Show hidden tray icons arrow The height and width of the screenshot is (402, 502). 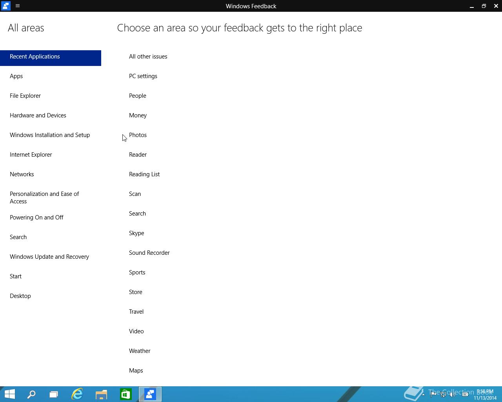[423, 395]
